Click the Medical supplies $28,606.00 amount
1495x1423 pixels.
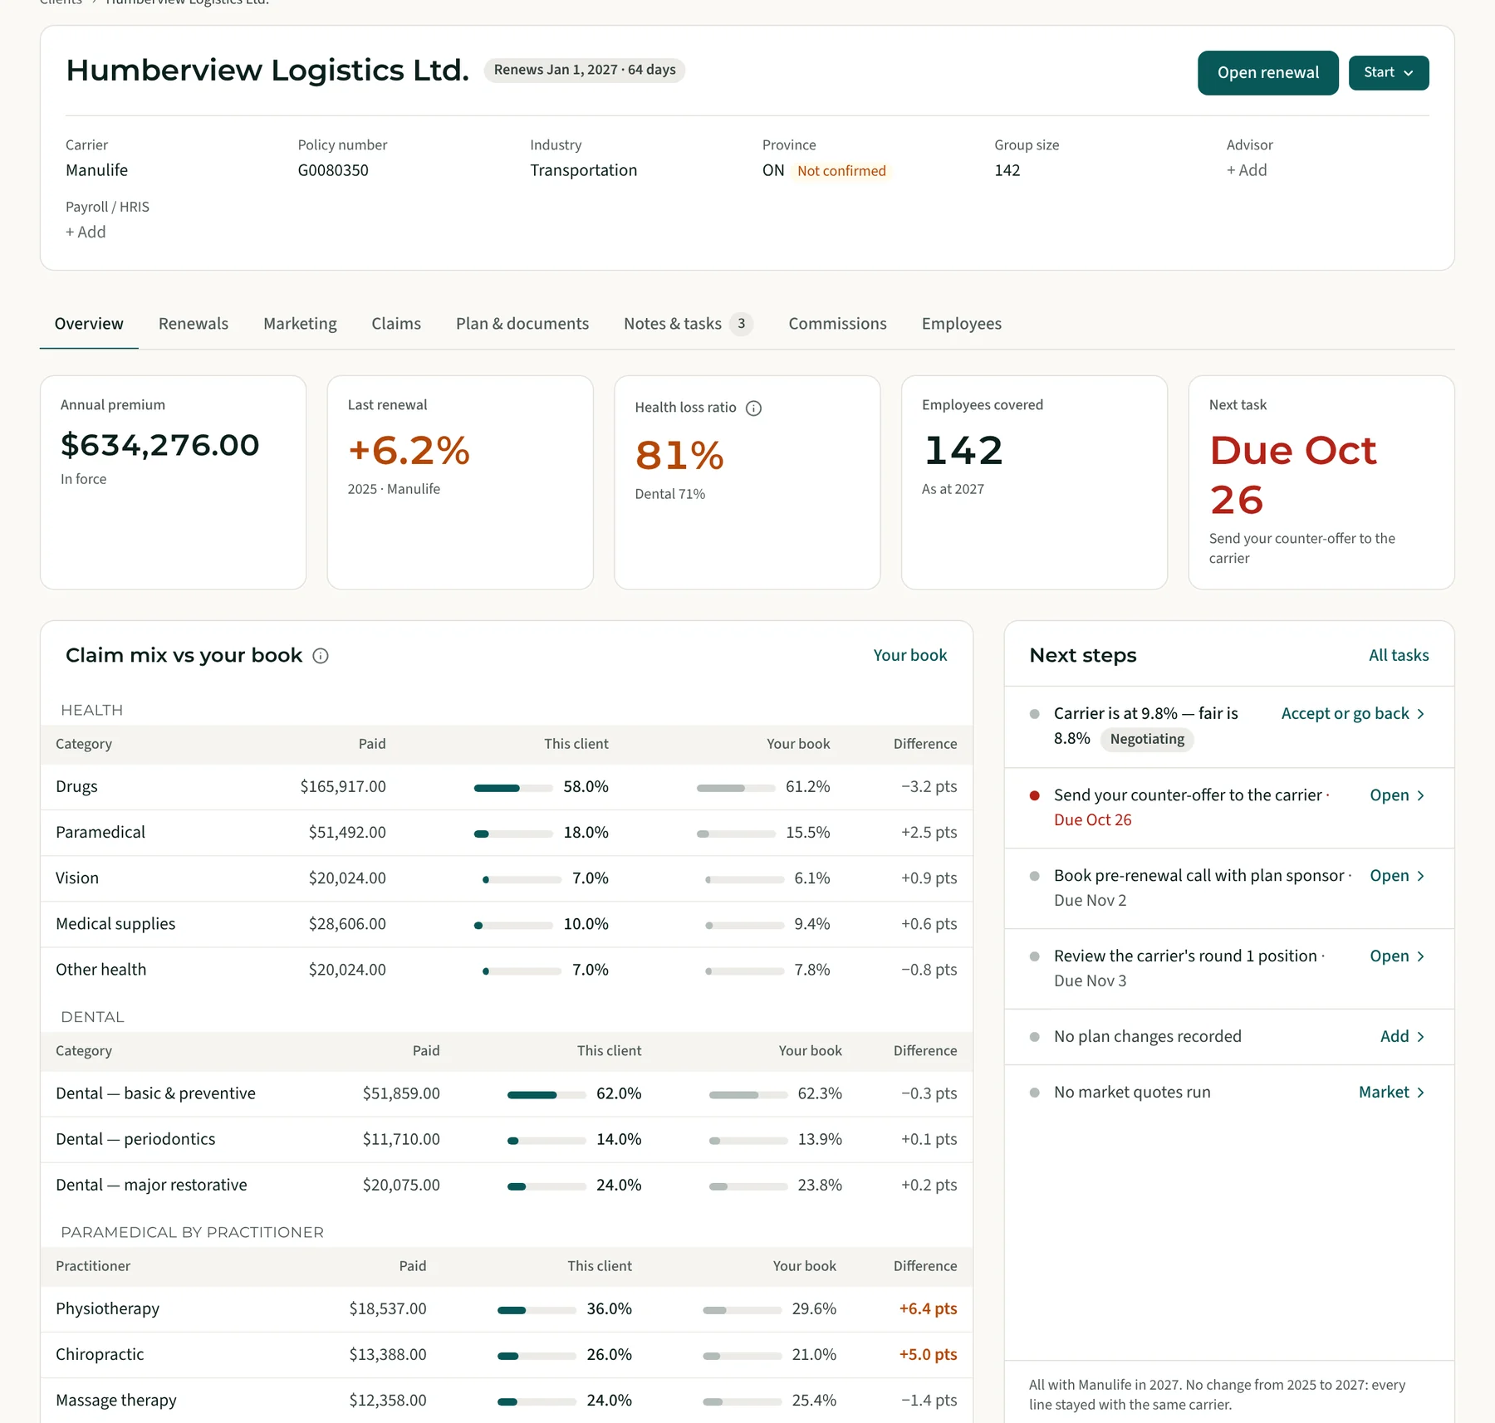[x=347, y=924]
